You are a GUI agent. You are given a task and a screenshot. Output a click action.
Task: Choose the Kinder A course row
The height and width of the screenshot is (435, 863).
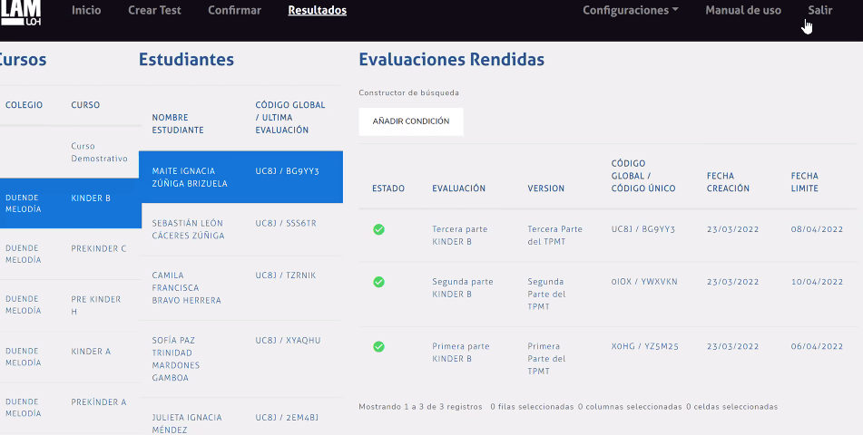pos(91,351)
